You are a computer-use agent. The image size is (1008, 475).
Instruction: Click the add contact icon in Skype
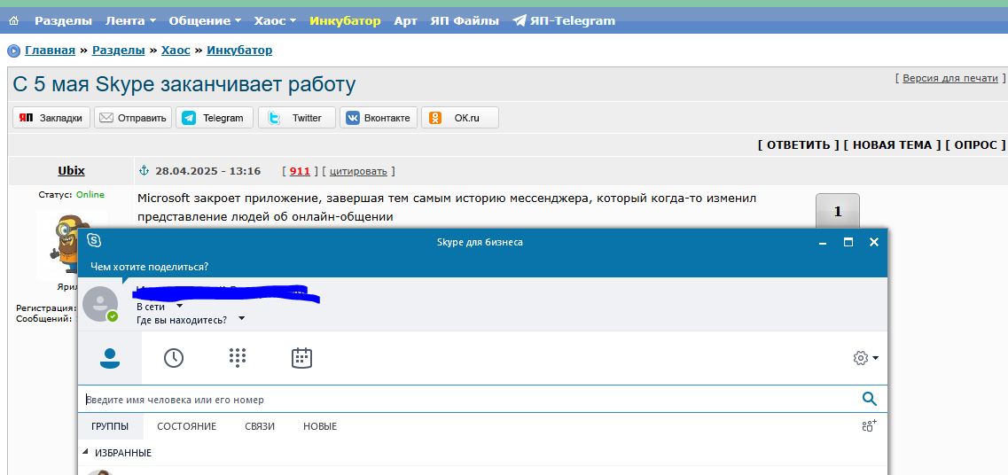869,425
